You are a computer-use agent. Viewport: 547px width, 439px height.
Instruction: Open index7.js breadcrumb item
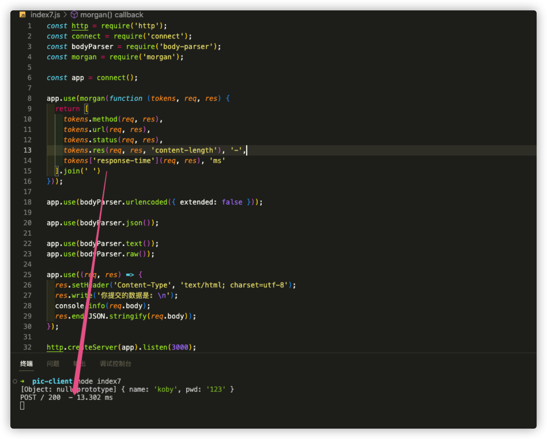tap(45, 15)
